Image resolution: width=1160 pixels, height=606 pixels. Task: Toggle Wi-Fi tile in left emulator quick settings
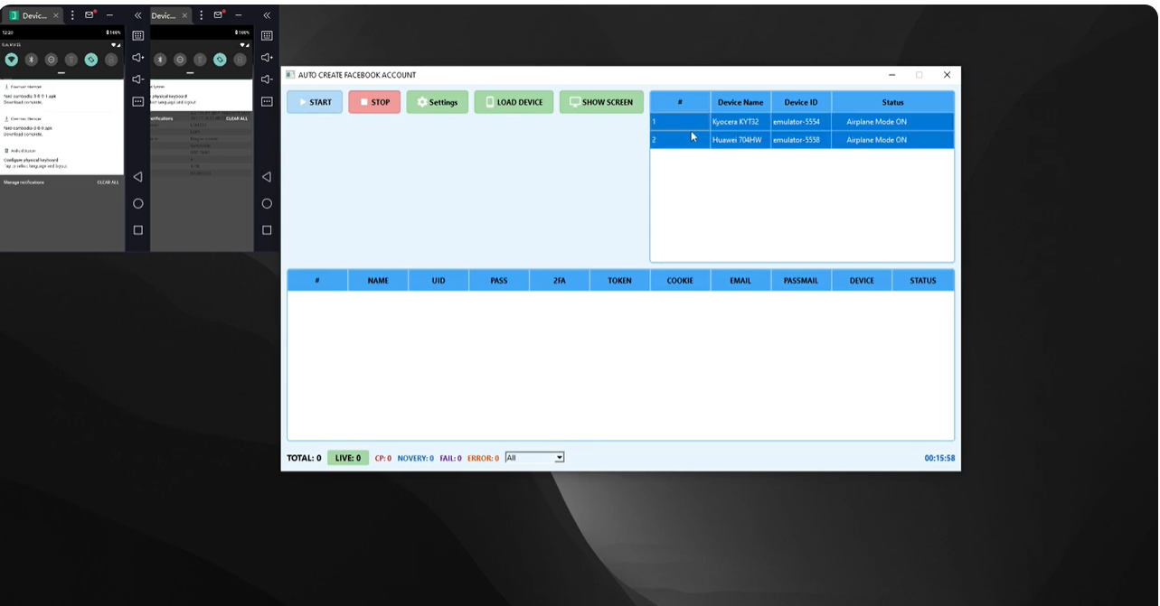(11, 60)
